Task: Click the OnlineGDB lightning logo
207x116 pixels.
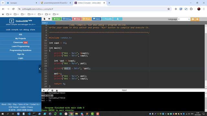Action: (12, 21)
